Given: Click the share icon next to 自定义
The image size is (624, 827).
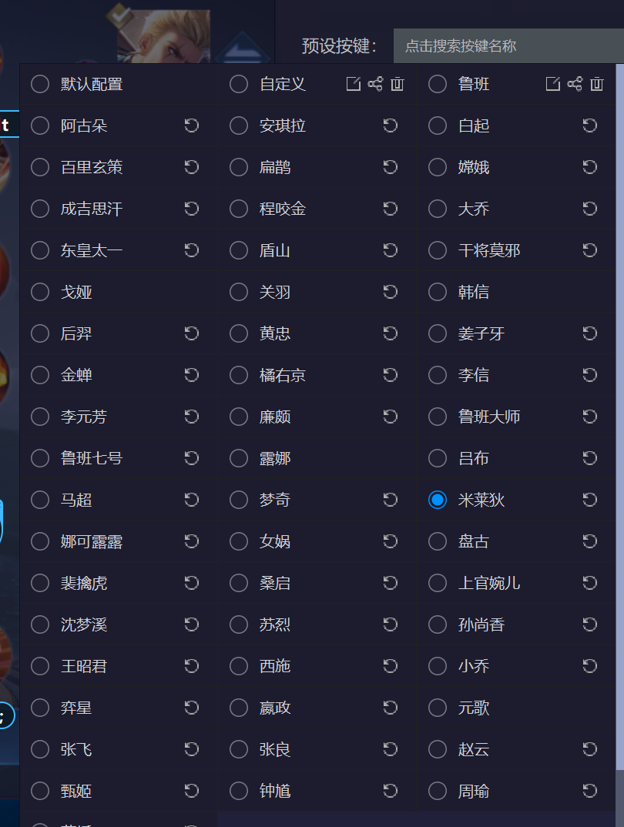Looking at the screenshot, I should click(375, 84).
